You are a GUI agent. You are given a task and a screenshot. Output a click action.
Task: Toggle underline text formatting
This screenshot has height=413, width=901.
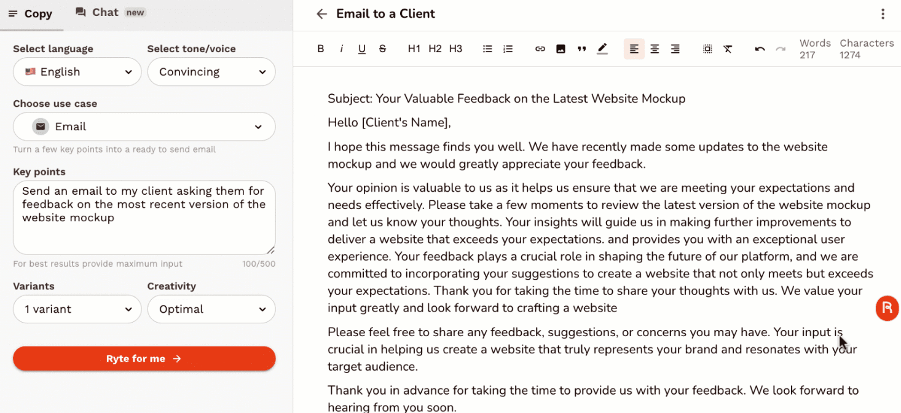point(362,49)
